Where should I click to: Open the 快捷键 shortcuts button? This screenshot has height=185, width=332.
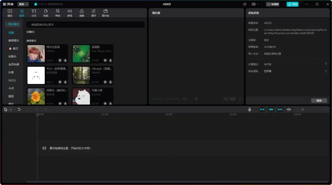[273, 4]
